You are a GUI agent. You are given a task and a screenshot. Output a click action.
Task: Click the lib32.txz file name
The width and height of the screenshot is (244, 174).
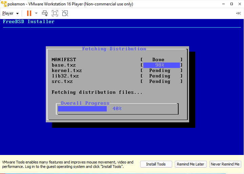pyautogui.click(x=65, y=76)
